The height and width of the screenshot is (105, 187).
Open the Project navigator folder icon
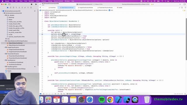(x=8, y=8)
